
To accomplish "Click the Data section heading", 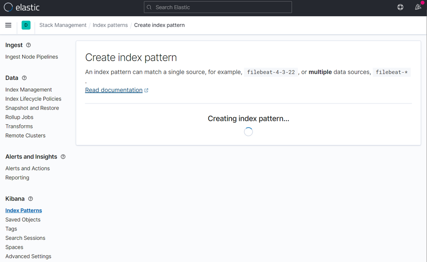I will [x=12, y=78].
